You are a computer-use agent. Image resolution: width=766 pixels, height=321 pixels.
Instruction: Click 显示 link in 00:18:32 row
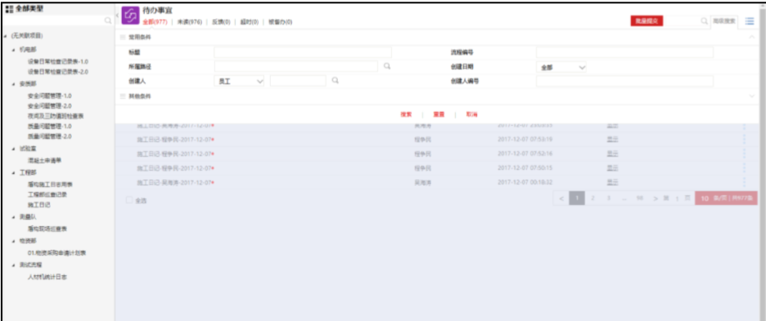[x=613, y=182]
